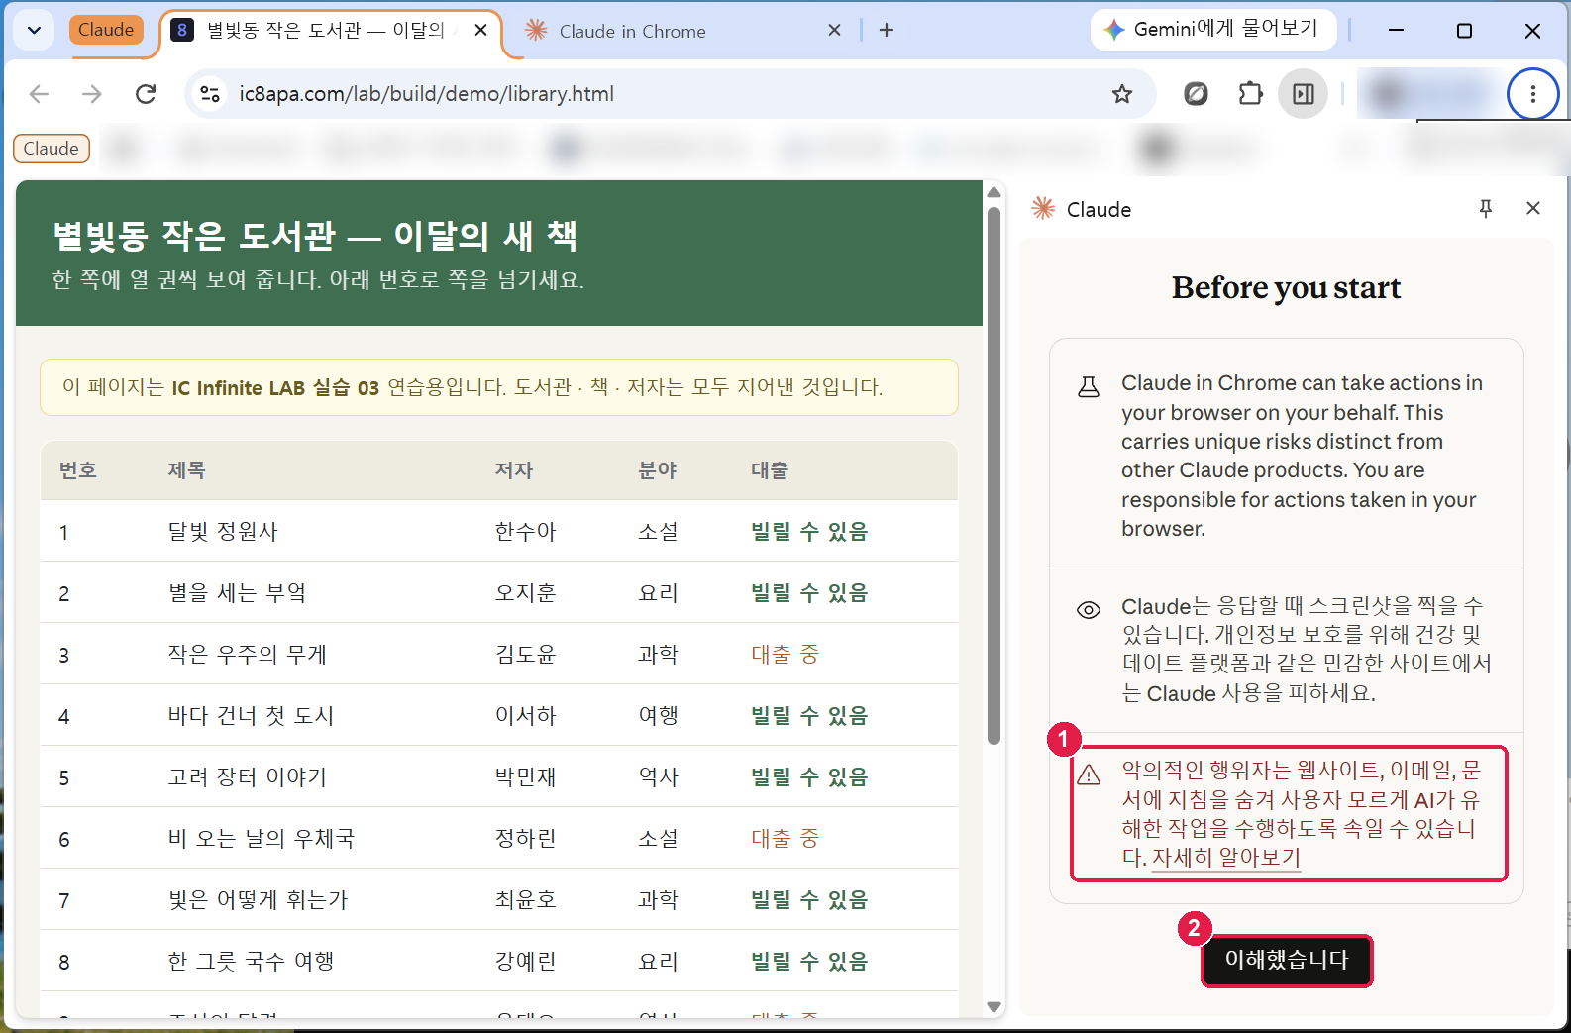Click the flask icon beside the risks notice
1571x1033 pixels.
[x=1089, y=386]
